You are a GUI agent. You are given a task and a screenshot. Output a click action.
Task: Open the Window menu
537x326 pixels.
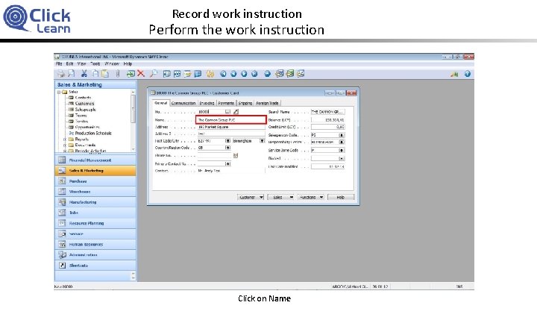[x=112, y=63]
